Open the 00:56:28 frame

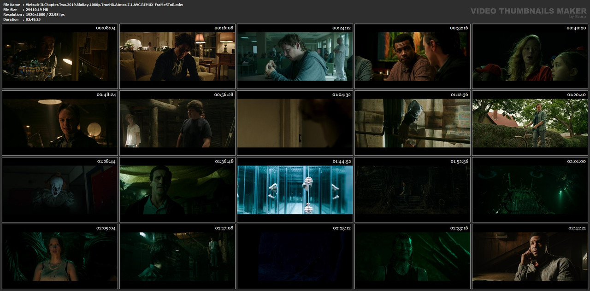click(x=177, y=123)
